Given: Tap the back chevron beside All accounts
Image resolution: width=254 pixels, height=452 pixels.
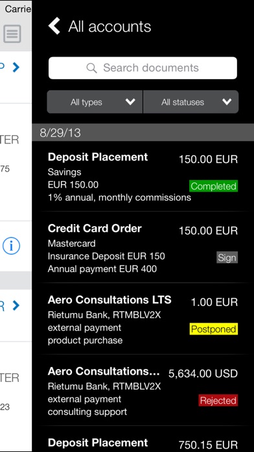Looking at the screenshot, I should coord(54,26).
